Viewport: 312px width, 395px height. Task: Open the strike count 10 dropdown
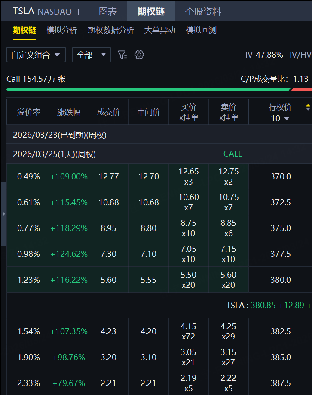[280, 118]
